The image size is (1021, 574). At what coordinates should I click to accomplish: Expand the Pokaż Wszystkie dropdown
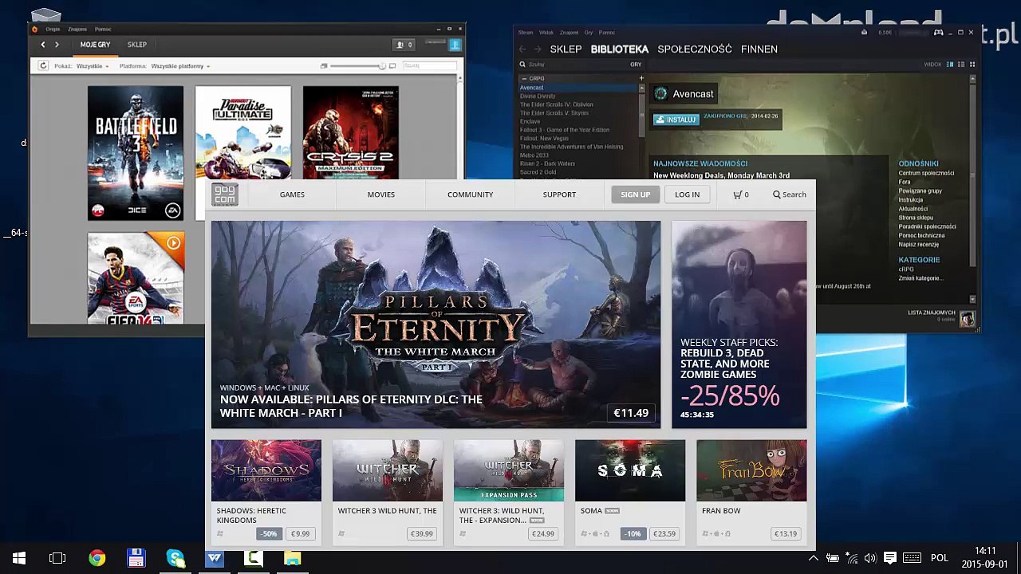tap(93, 66)
